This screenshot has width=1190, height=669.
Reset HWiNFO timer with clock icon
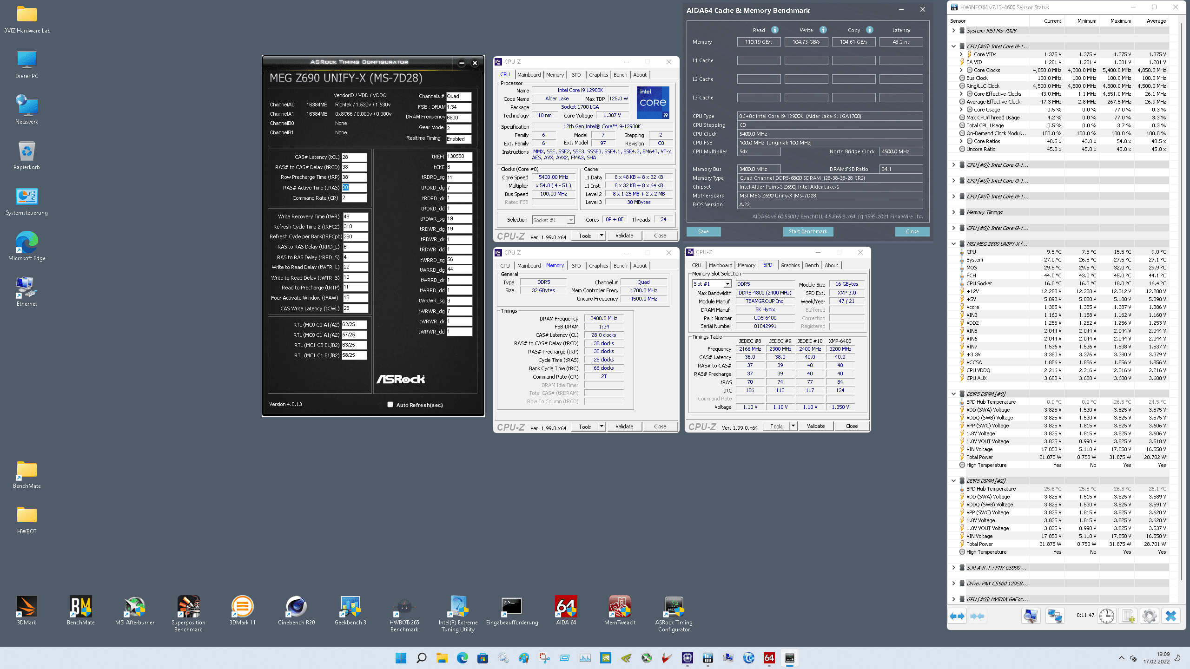point(1106,616)
